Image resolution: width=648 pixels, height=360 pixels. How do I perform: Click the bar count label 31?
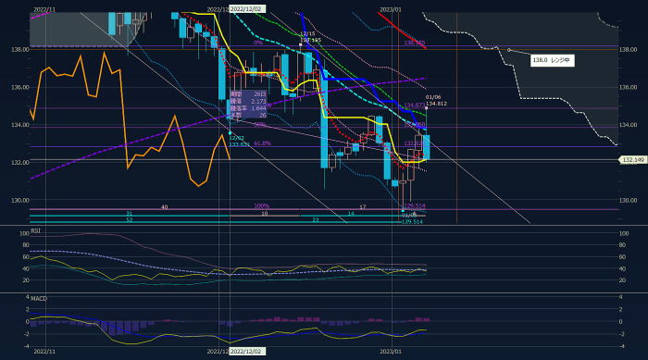coord(129,213)
